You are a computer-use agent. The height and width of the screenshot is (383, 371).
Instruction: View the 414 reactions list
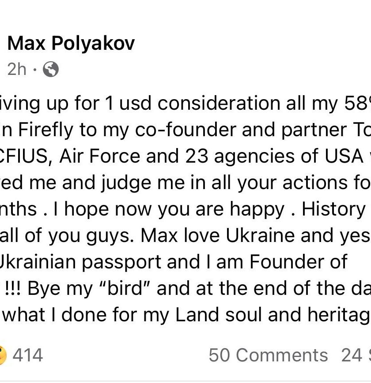point(28,355)
